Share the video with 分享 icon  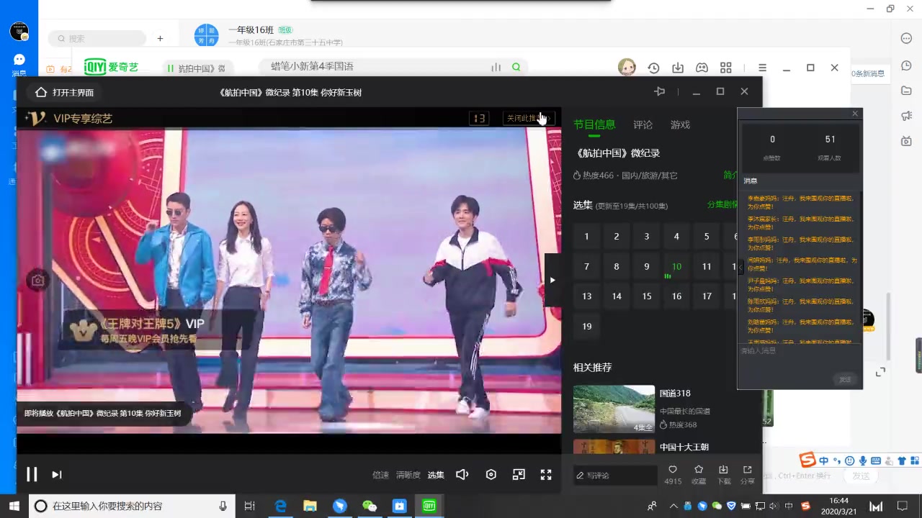[748, 470]
